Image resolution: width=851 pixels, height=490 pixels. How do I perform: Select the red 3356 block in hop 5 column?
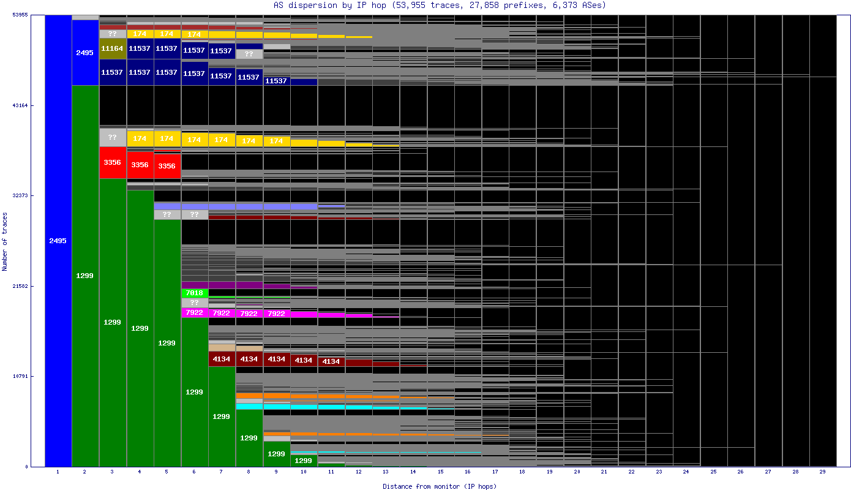[x=167, y=166]
